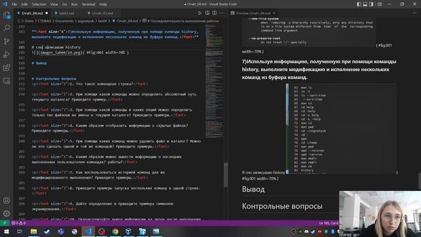The height and width of the screenshot is (237, 421).
Task: Open the Extensions view
Action: click(7, 67)
